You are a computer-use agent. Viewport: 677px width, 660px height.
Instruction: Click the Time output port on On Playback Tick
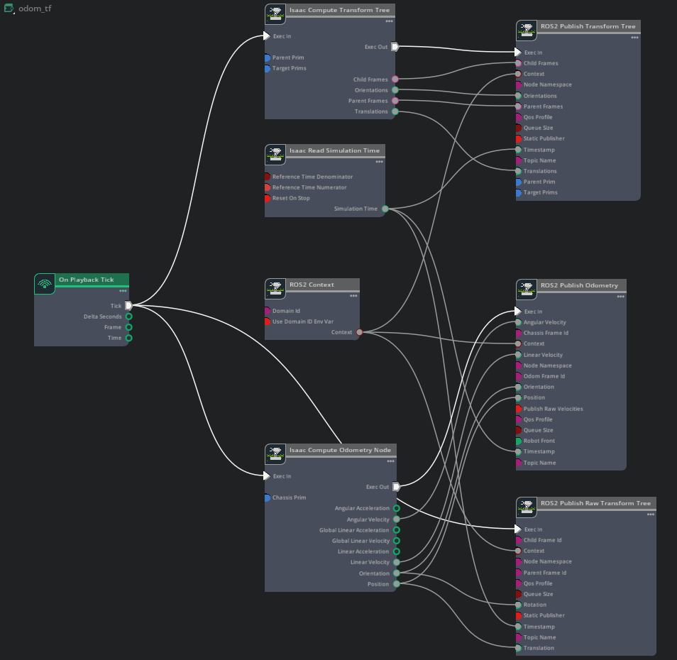(x=128, y=338)
